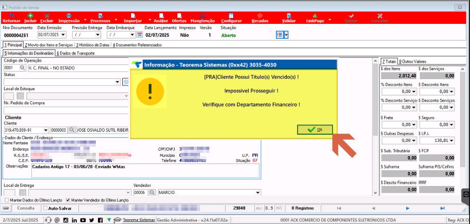470x224 pixels.
Task: Enable the Auto-Salvar checkbox
Action: (x=45, y=208)
